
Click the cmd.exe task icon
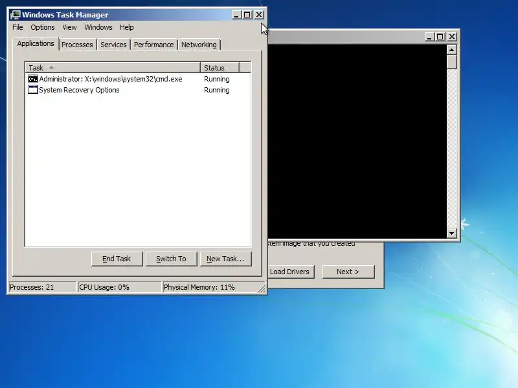click(x=33, y=79)
